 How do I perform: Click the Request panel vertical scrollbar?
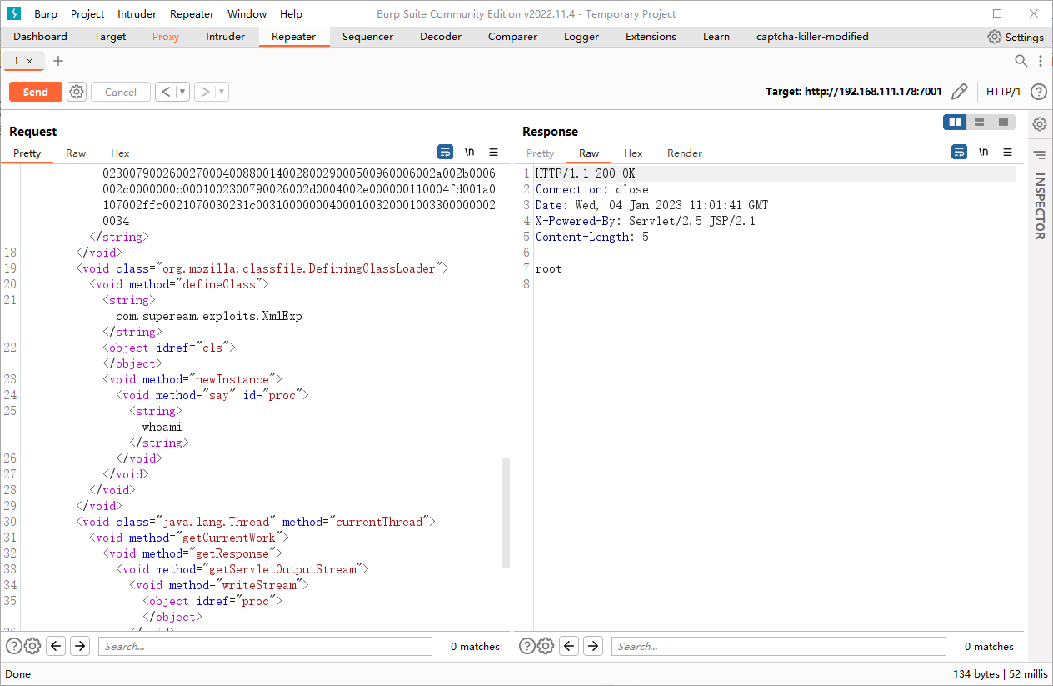(x=506, y=512)
